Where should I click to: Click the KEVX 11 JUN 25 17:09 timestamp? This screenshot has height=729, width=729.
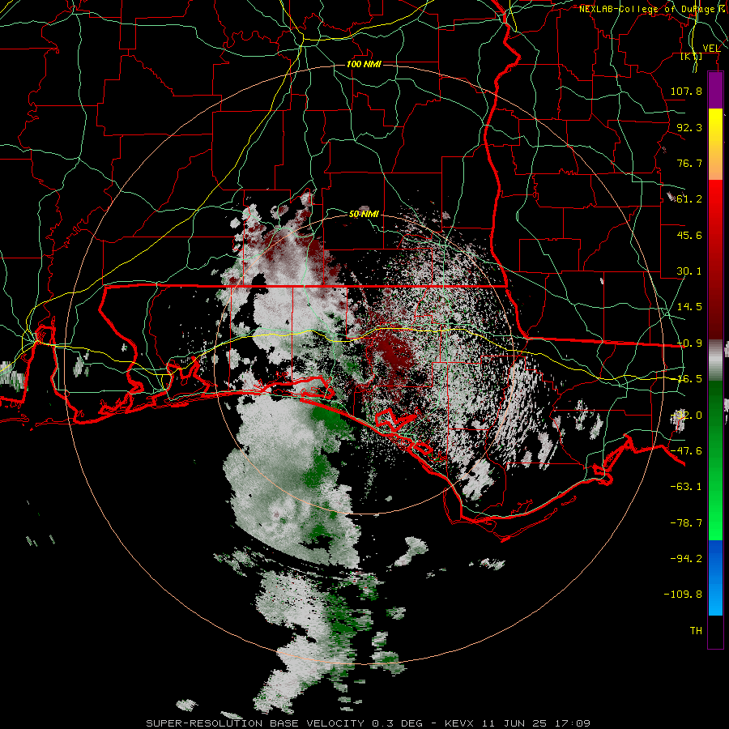pos(518,723)
